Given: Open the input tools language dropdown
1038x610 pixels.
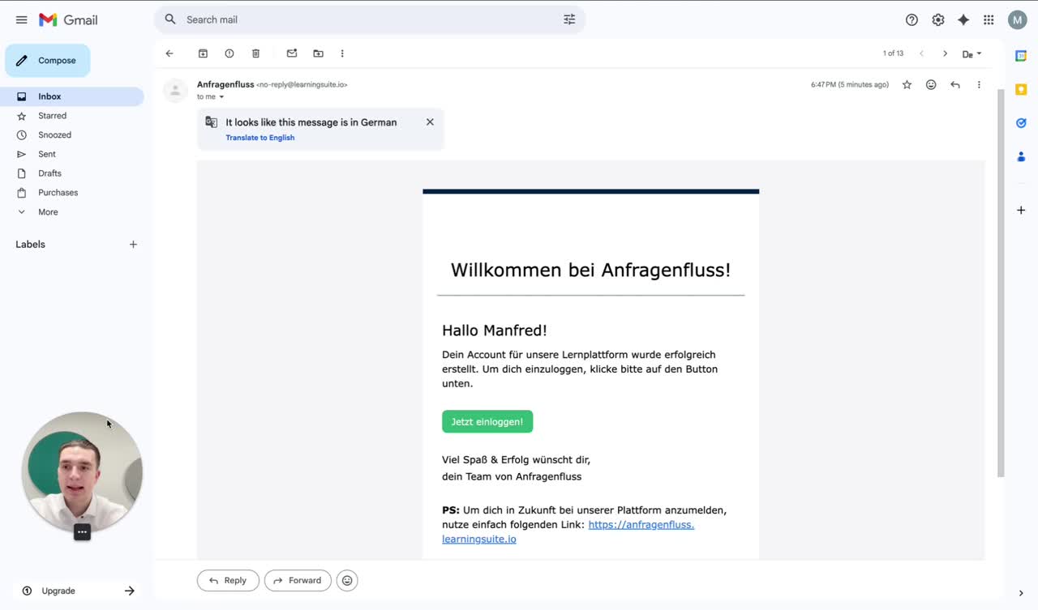Looking at the screenshot, I should pyautogui.click(x=972, y=54).
